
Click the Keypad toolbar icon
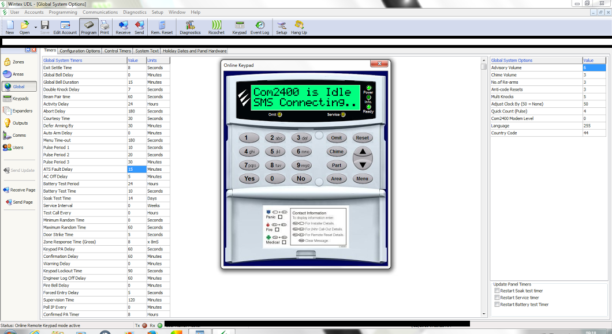[239, 27]
